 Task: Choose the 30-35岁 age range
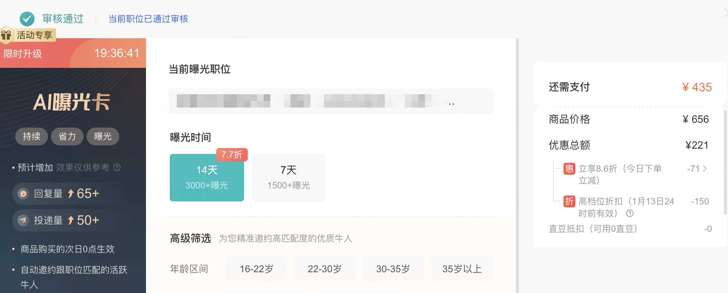click(x=393, y=269)
